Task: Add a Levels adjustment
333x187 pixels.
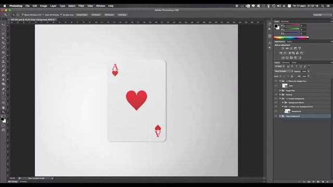Action: pyautogui.click(x=287, y=48)
